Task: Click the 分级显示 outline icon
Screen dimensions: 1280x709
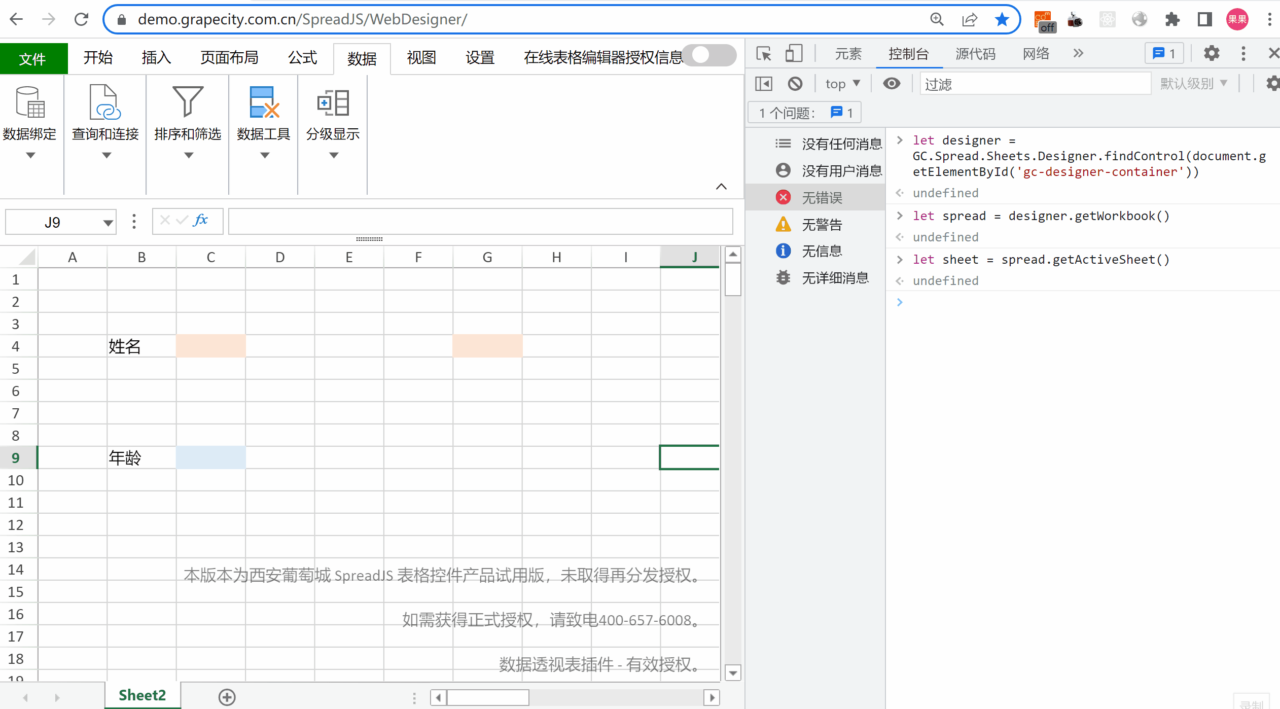Action: pos(333,102)
